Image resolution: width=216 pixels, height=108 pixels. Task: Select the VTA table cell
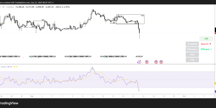(192, 60)
